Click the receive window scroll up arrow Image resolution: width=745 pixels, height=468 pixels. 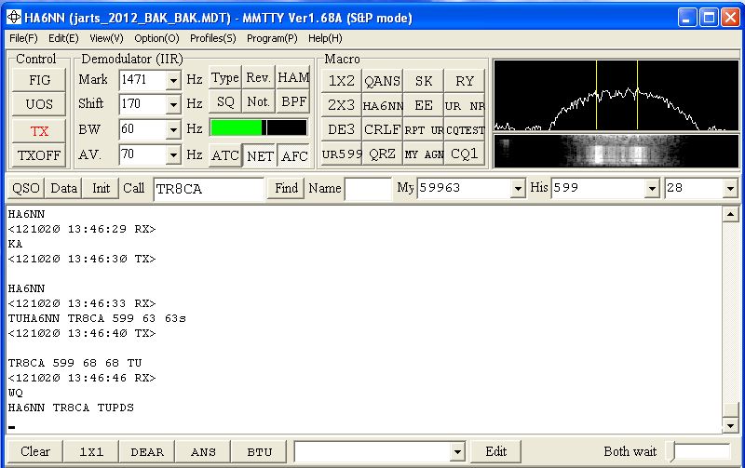pos(730,215)
